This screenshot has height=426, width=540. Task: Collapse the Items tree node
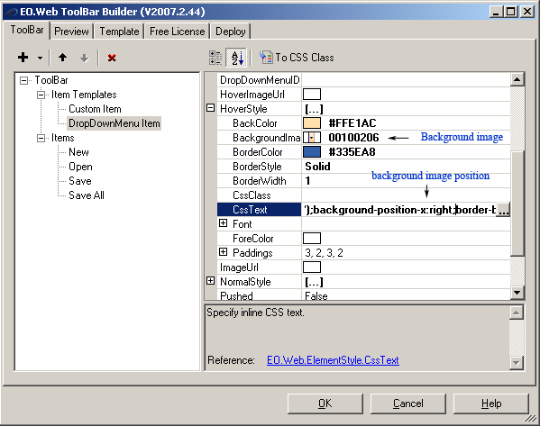tap(41, 138)
